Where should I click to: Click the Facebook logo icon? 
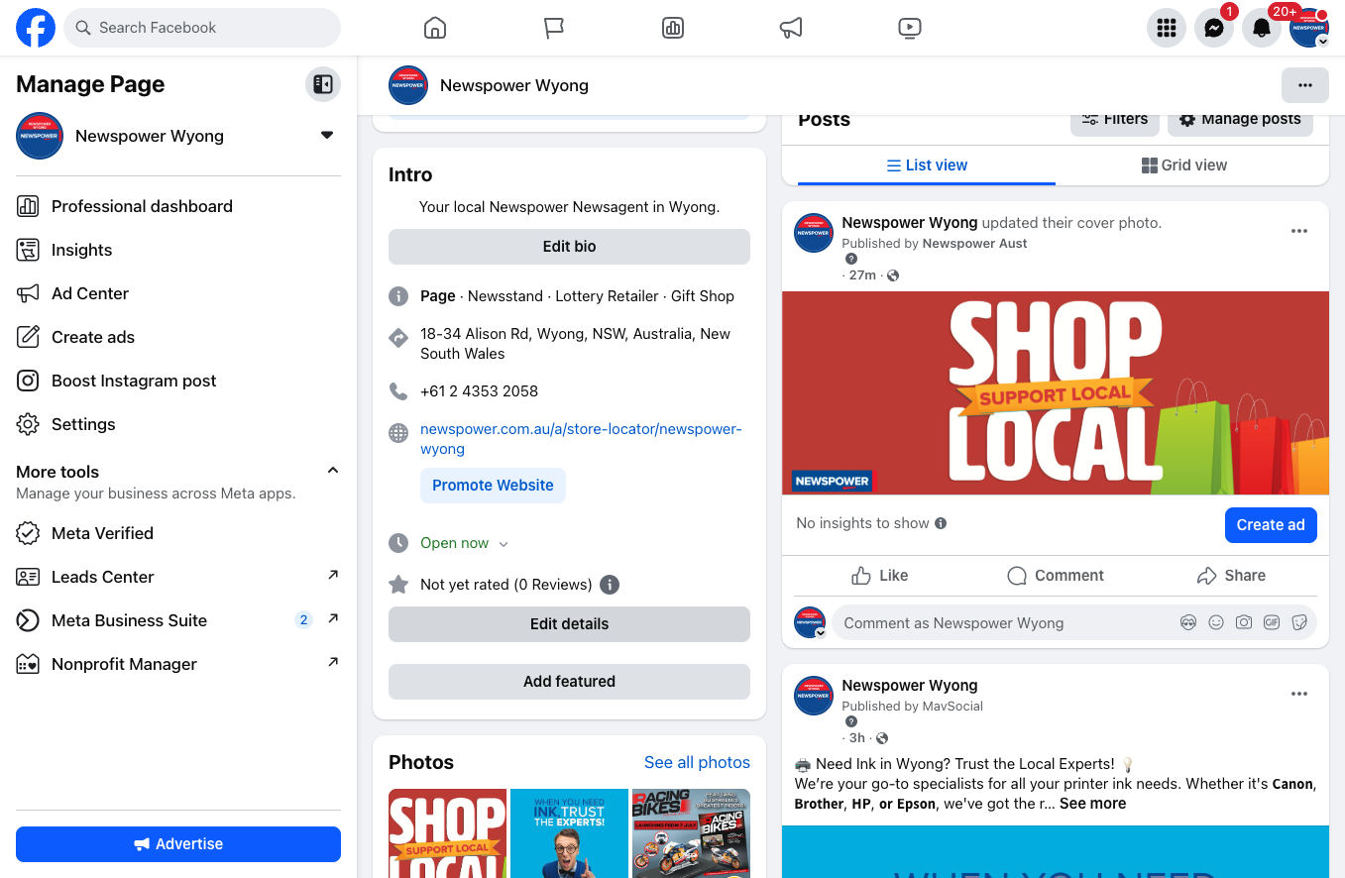point(36,28)
